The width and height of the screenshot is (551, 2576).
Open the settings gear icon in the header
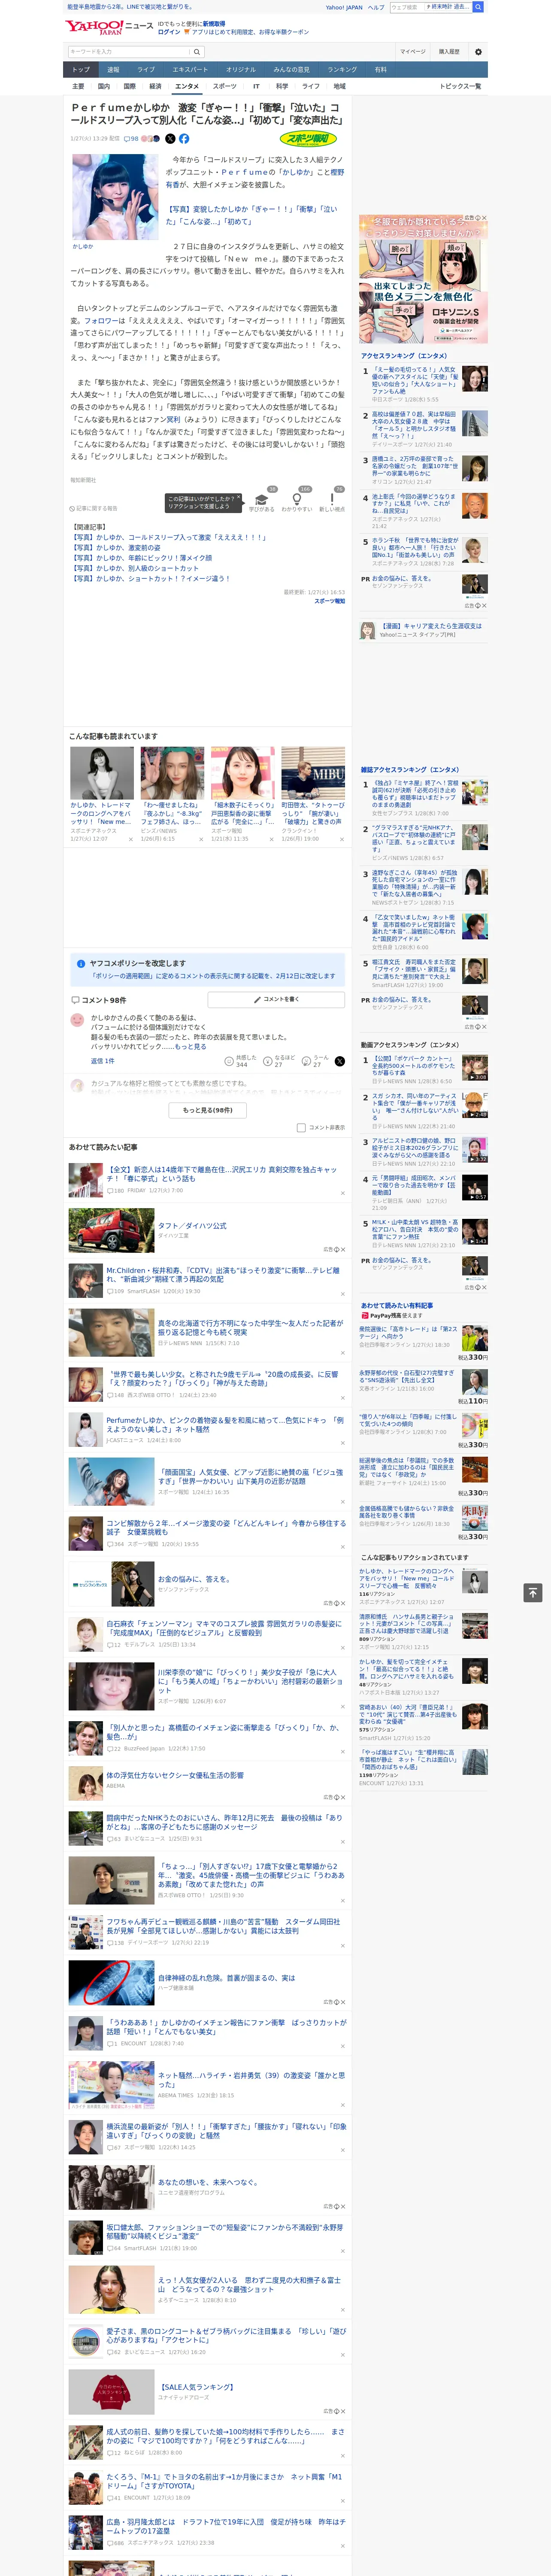[478, 51]
